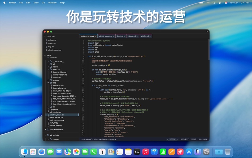Viewport: 252px width, 158px height.
Task: Open the File menu
Action: (x=21, y=3)
